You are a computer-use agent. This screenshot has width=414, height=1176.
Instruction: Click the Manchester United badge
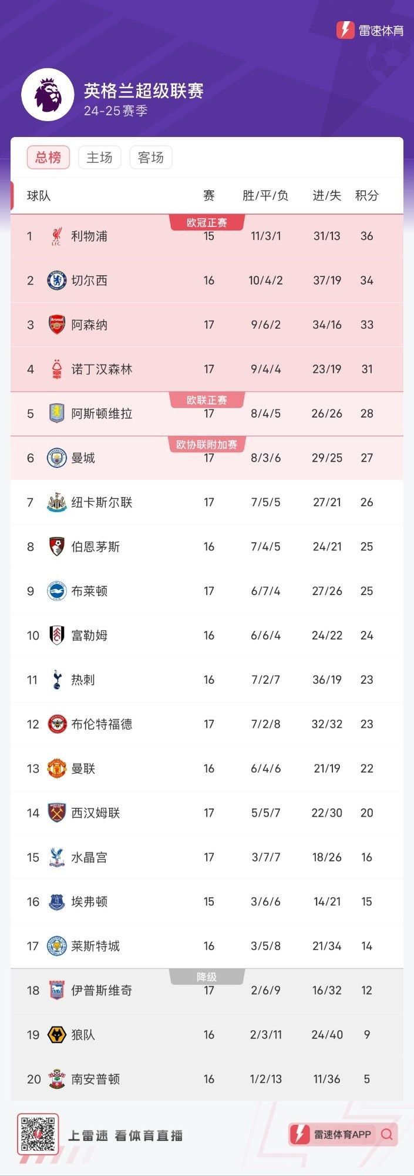[56, 769]
